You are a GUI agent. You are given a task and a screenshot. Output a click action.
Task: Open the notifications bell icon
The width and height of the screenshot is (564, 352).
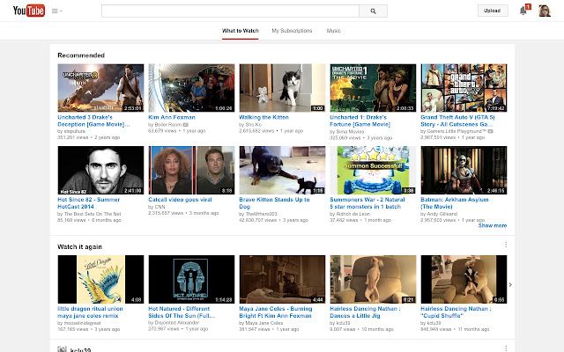pyautogui.click(x=523, y=11)
